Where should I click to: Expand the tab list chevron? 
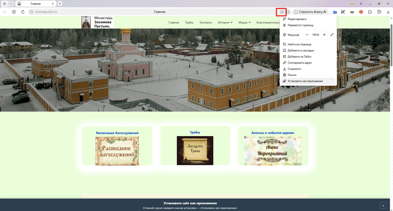11,4
